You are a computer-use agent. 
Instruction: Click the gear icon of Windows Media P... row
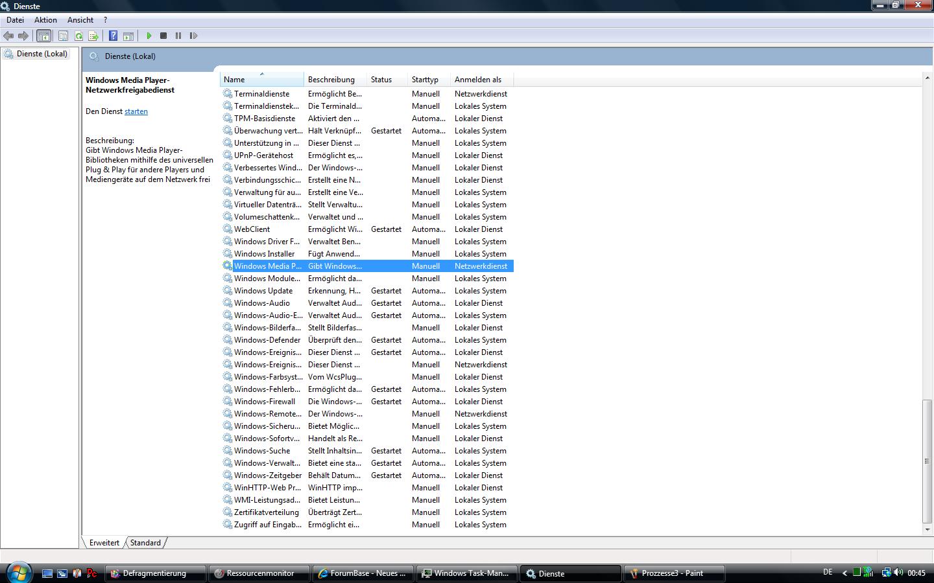point(227,266)
